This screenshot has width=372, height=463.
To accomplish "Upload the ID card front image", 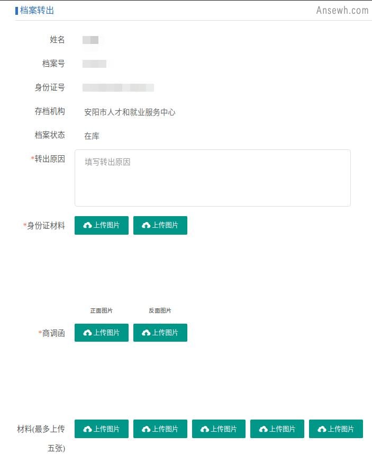I will 102,225.
